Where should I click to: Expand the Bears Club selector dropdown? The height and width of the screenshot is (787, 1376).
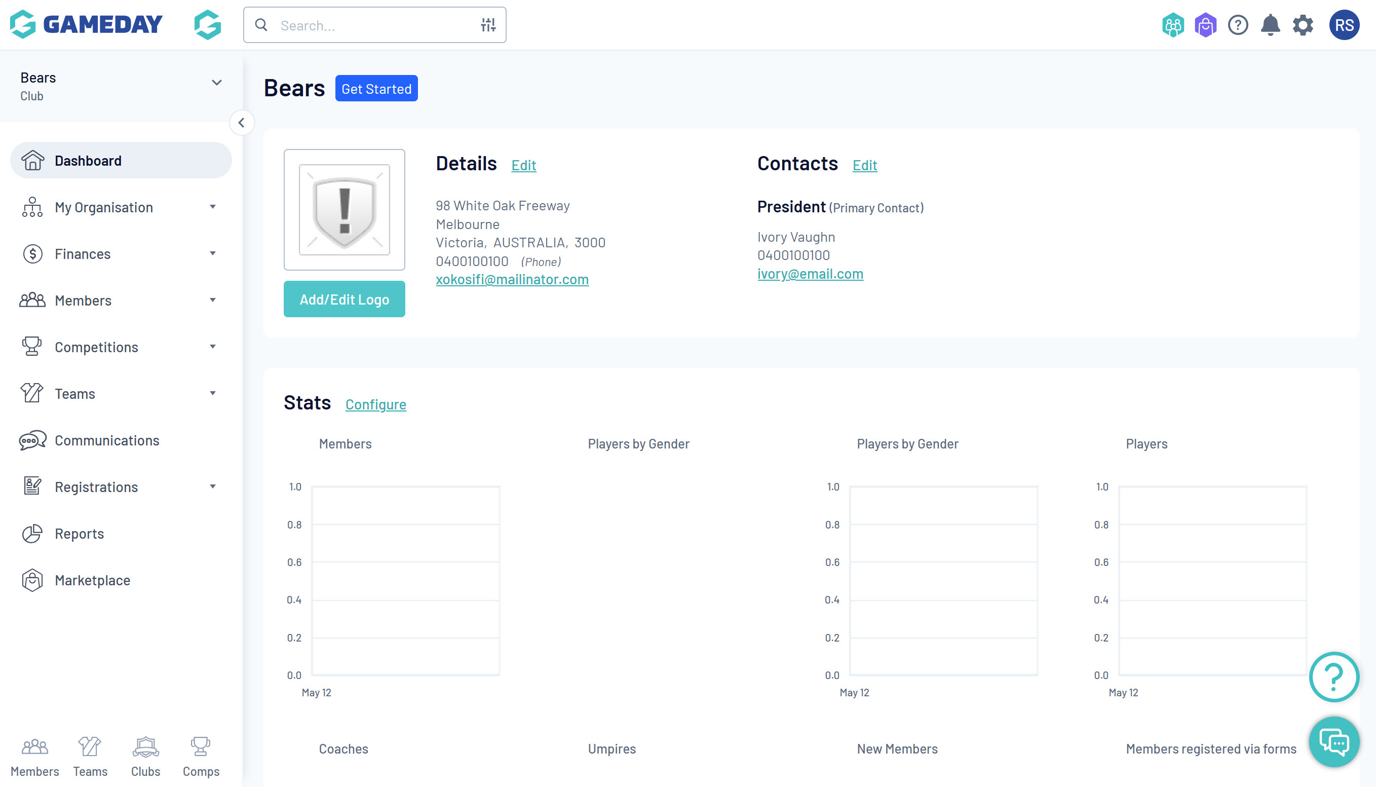click(217, 83)
